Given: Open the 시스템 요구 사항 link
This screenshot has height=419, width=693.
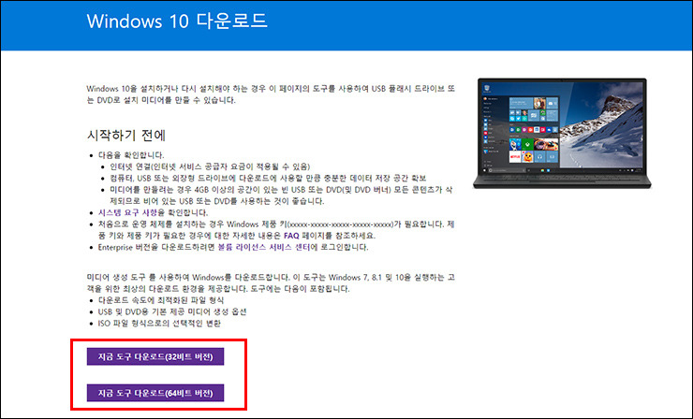Looking at the screenshot, I should [127, 213].
